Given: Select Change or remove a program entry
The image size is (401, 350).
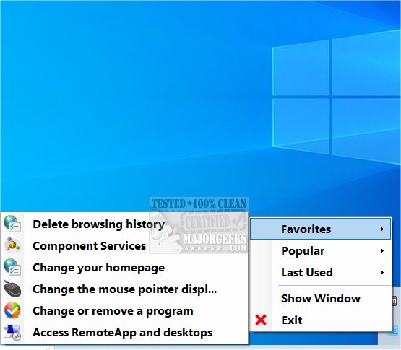Looking at the screenshot, I should pyautogui.click(x=124, y=310).
